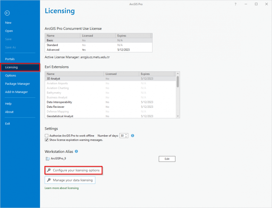Open Learn more about licensing link
The image size is (272, 208).
[x=61, y=188]
